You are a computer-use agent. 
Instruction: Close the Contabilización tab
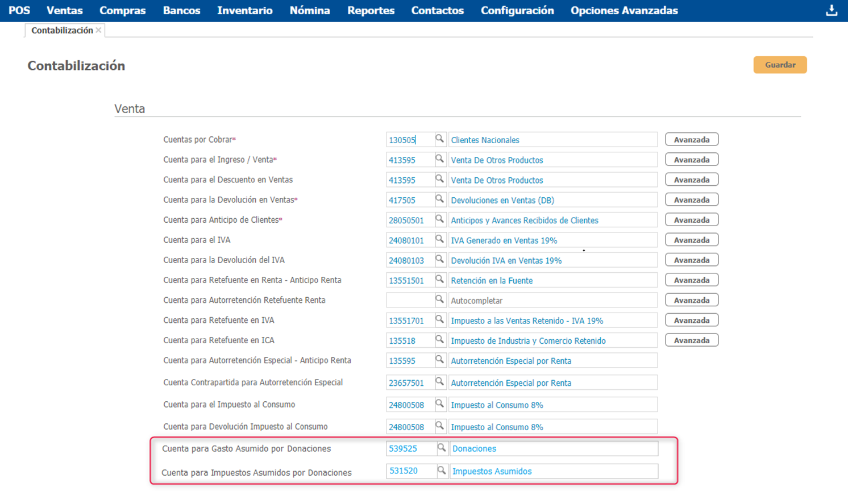pos(98,30)
